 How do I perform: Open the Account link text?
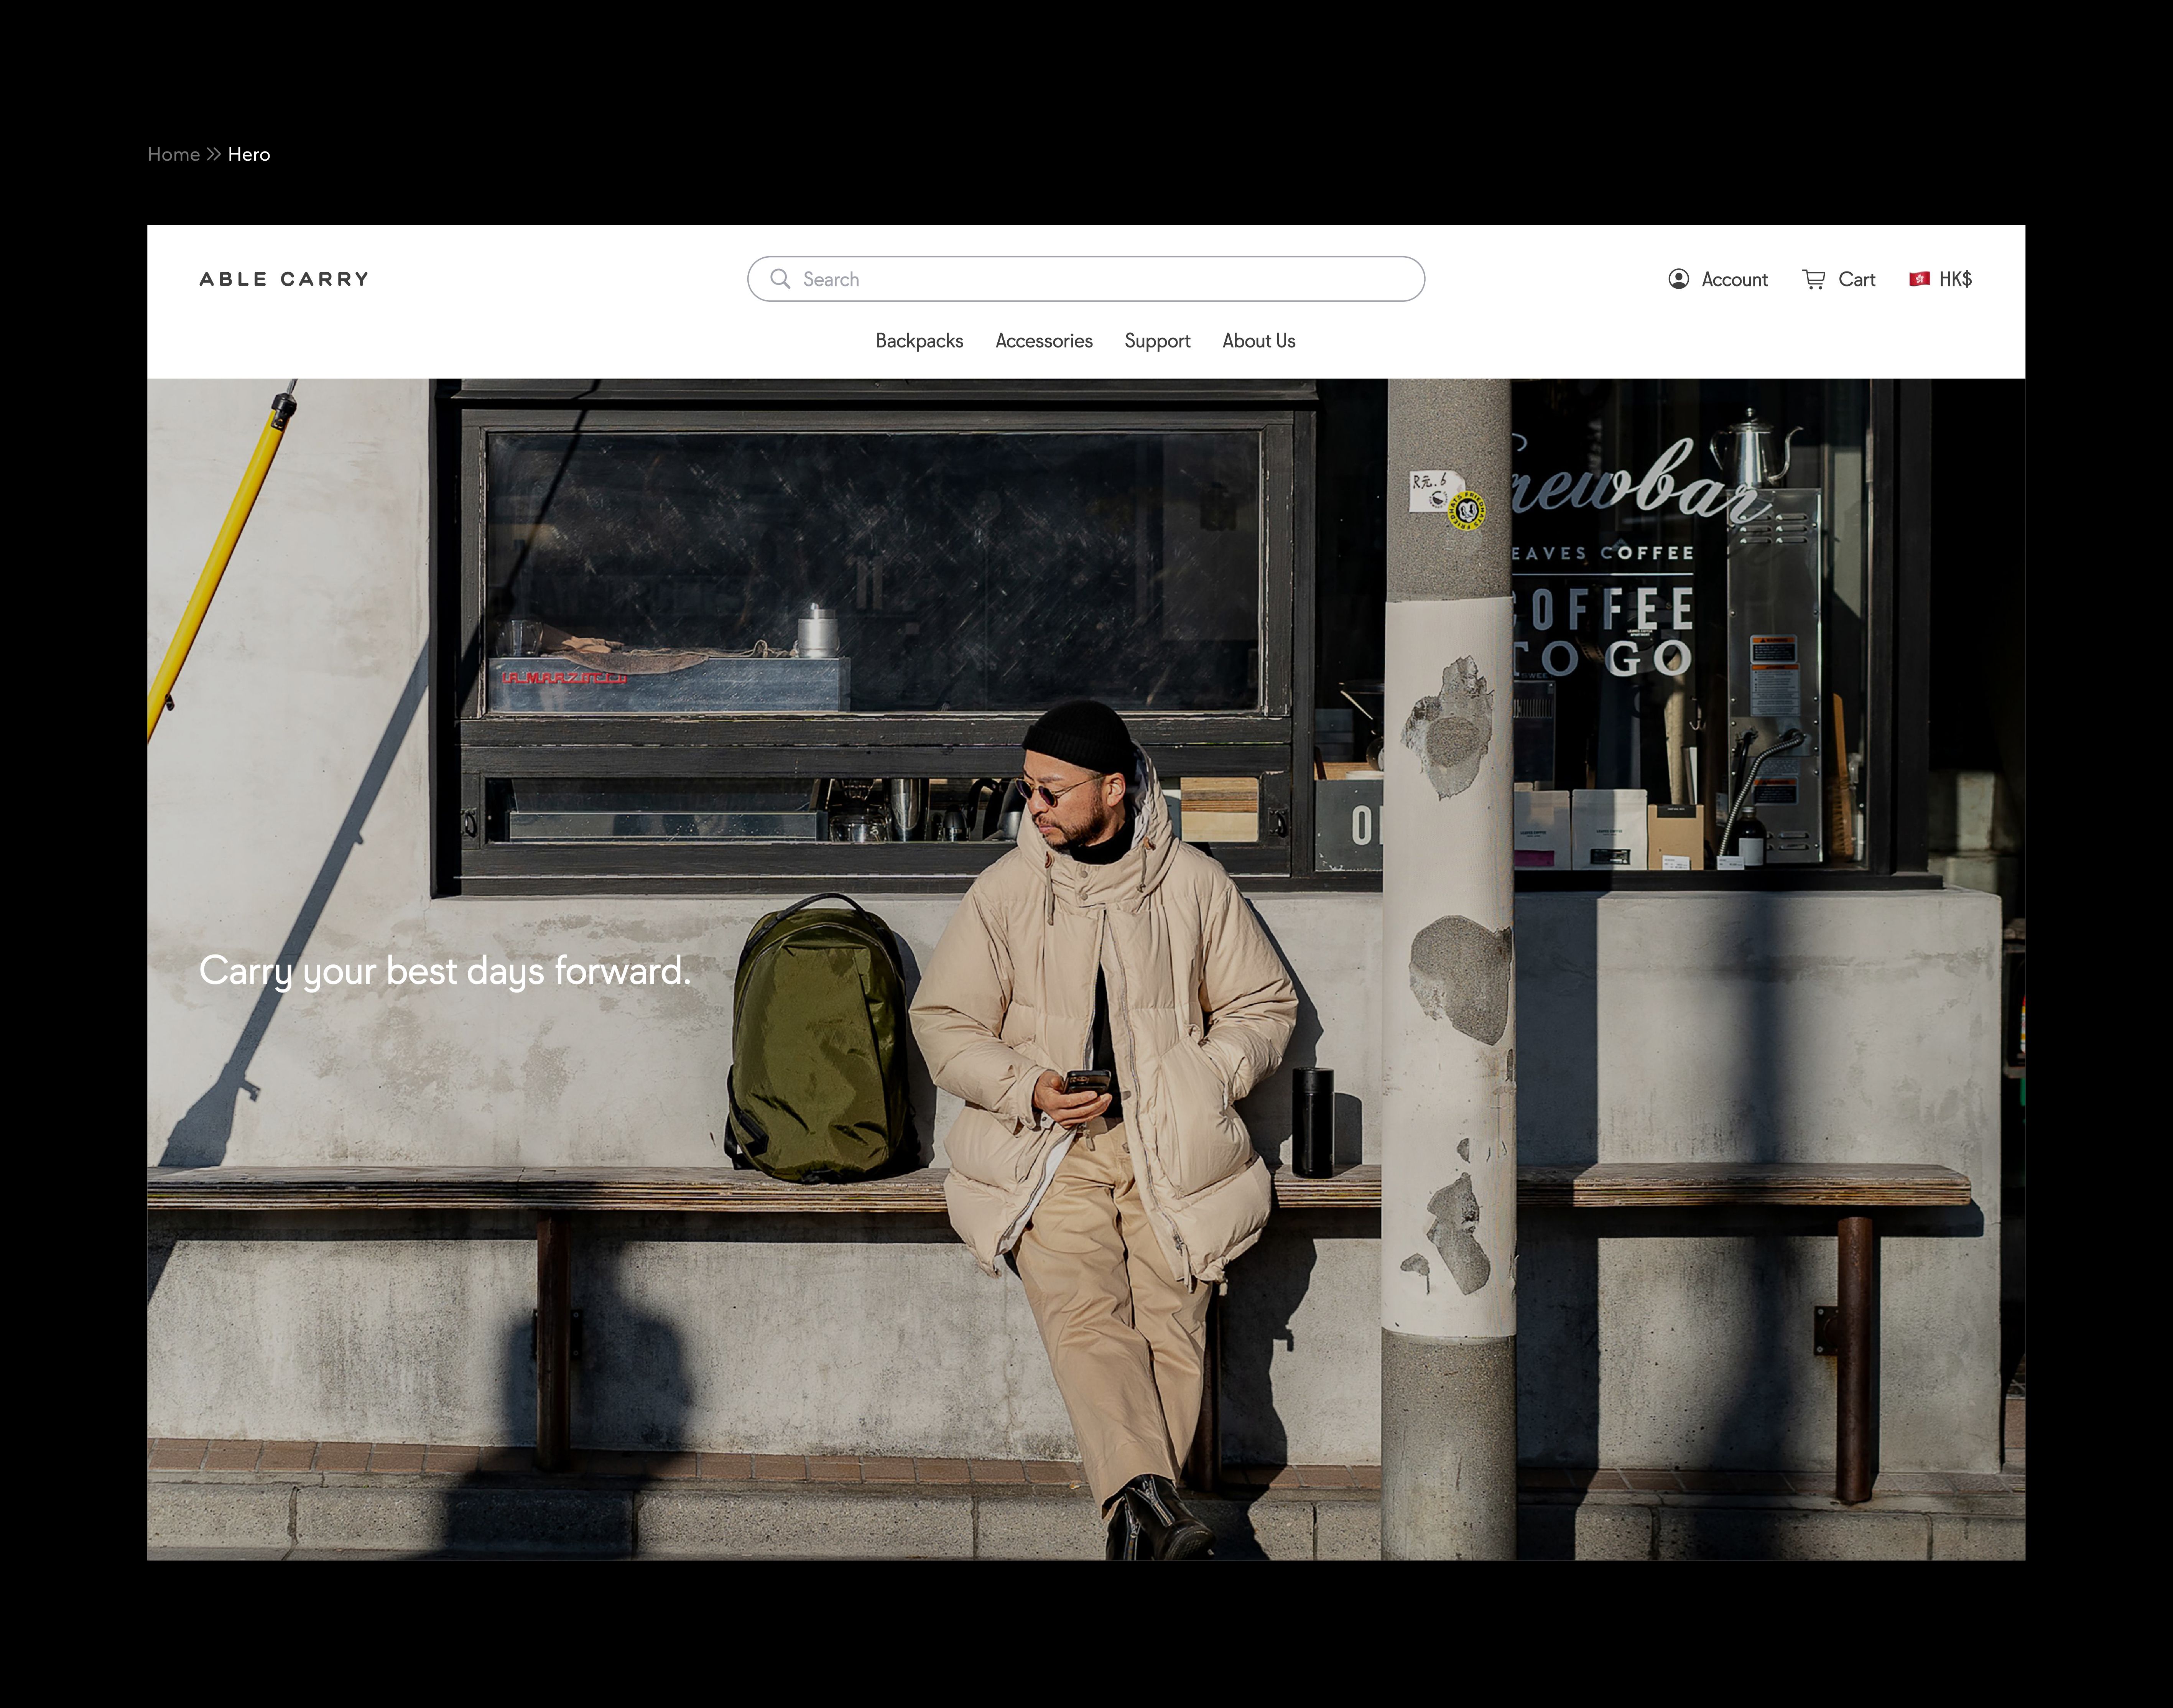[1735, 279]
